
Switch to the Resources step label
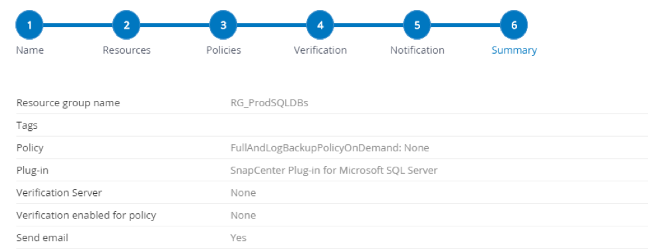click(126, 50)
